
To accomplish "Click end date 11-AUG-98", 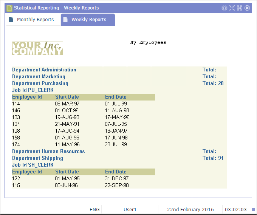I will (x=117, y=110).
